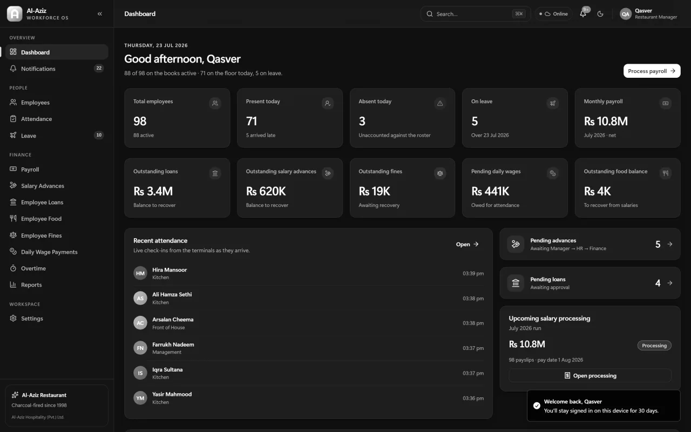Image resolution: width=691 pixels, height=432 pixels.
Task: Click the Processing status badge
Action: tap(654, 346)
